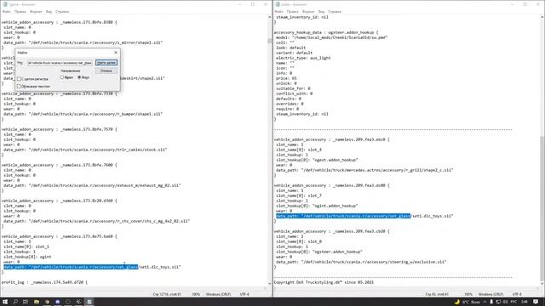Open View menu in left Notepad

[x=49, y=11]
